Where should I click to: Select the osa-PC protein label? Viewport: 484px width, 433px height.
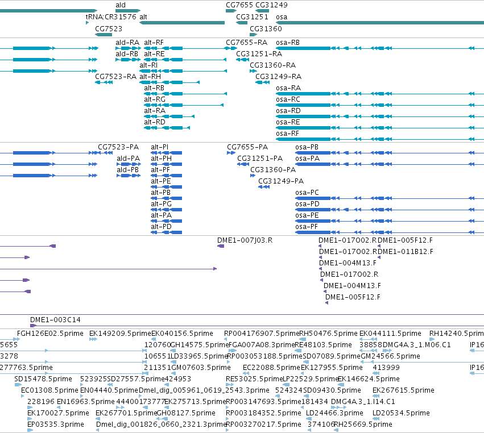coord(307,193)
